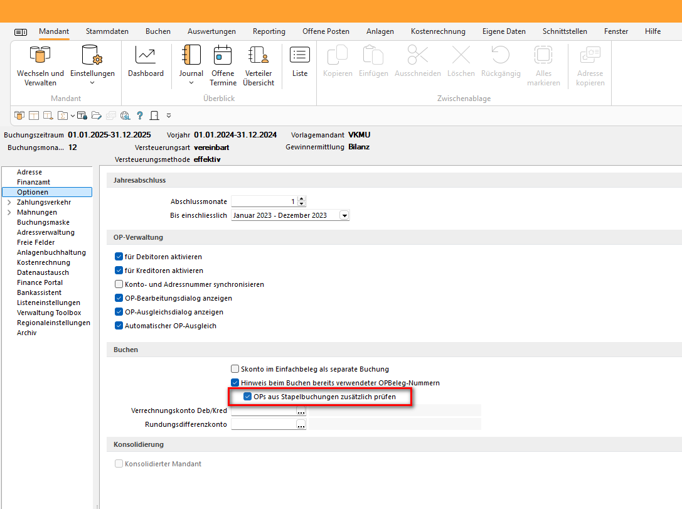This screenshot has height=509, width=682.
Task: Enable Konto- und Adressnummer synchronisieren
Action: coord(119,284)
